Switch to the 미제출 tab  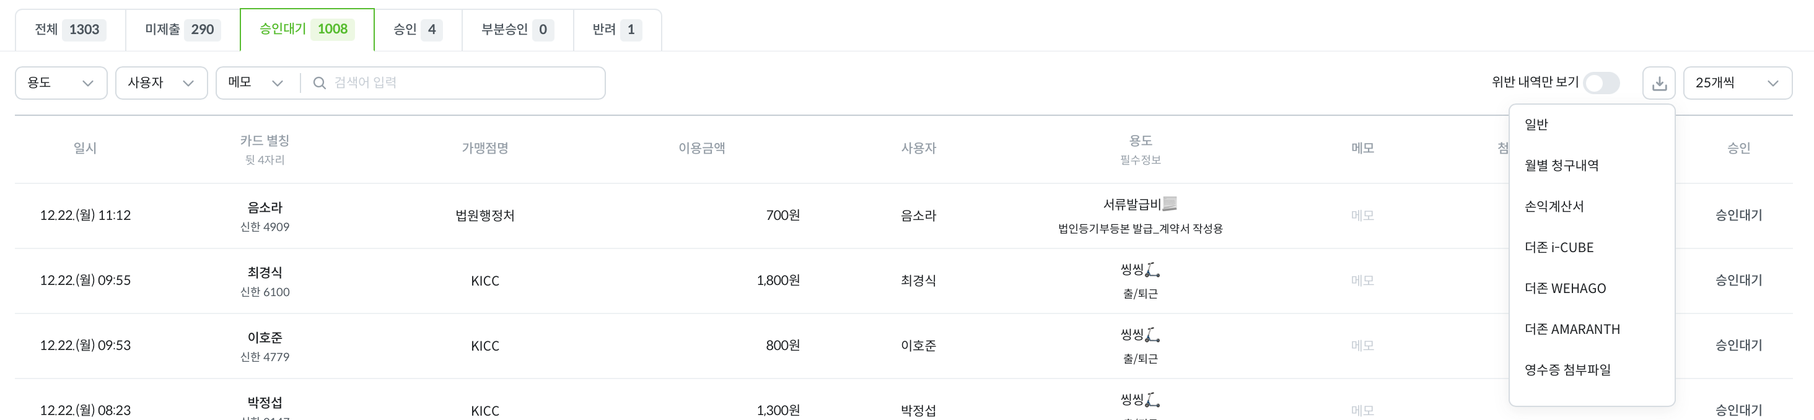pyautogui.click(x=182, y=30)
